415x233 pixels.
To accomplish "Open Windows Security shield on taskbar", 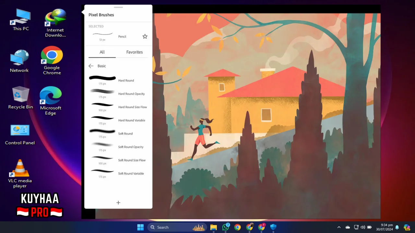I will [x=273, y=227].
